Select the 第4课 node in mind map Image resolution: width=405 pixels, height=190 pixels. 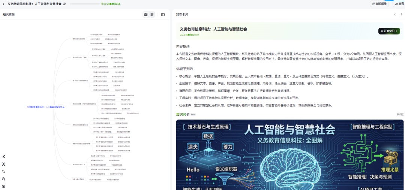(100, 67)
